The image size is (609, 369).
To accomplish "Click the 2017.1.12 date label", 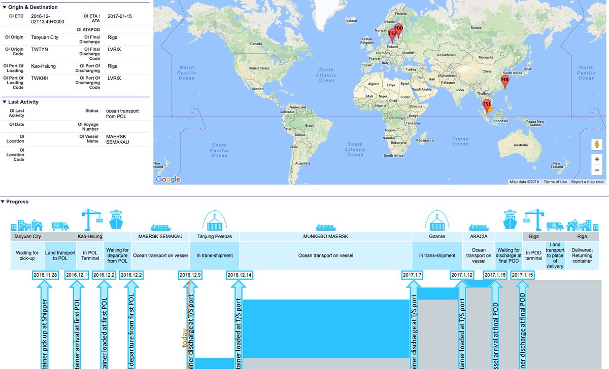I will click(462, 275).
